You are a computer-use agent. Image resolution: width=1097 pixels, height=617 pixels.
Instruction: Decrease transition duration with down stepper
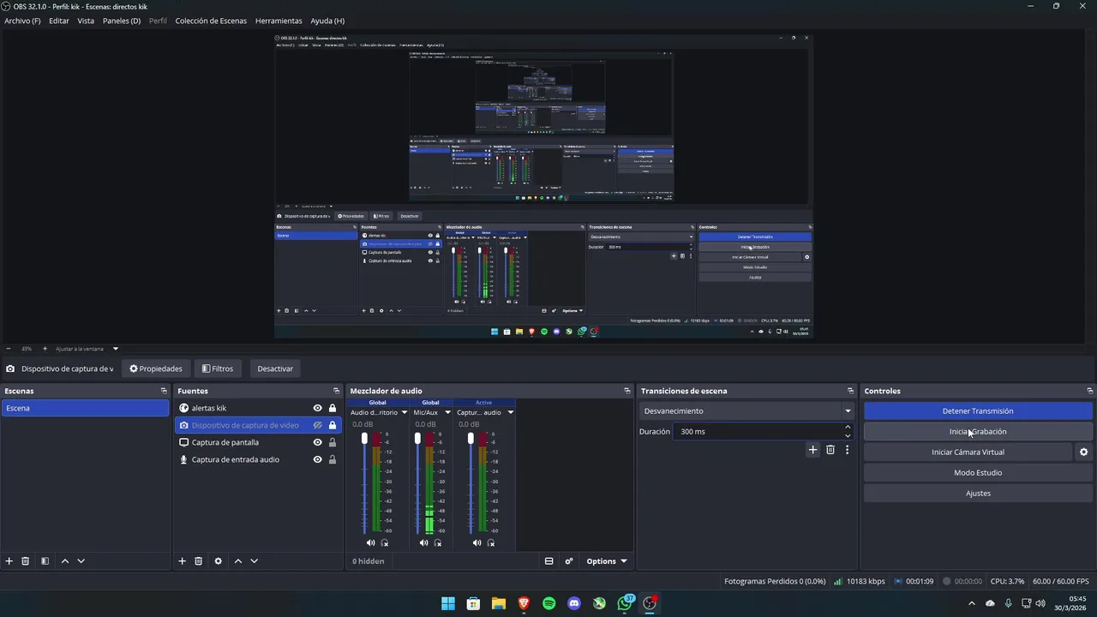tap(848, 435)
